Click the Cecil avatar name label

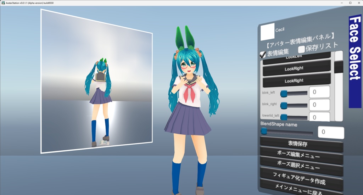(x=280, y=30)
